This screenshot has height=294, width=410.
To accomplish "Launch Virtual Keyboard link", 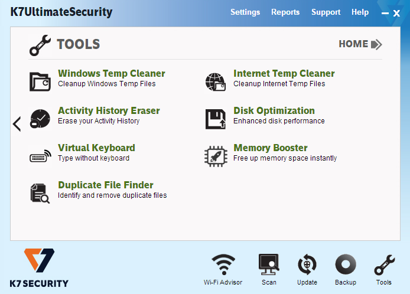I will [x=96, y=148].
